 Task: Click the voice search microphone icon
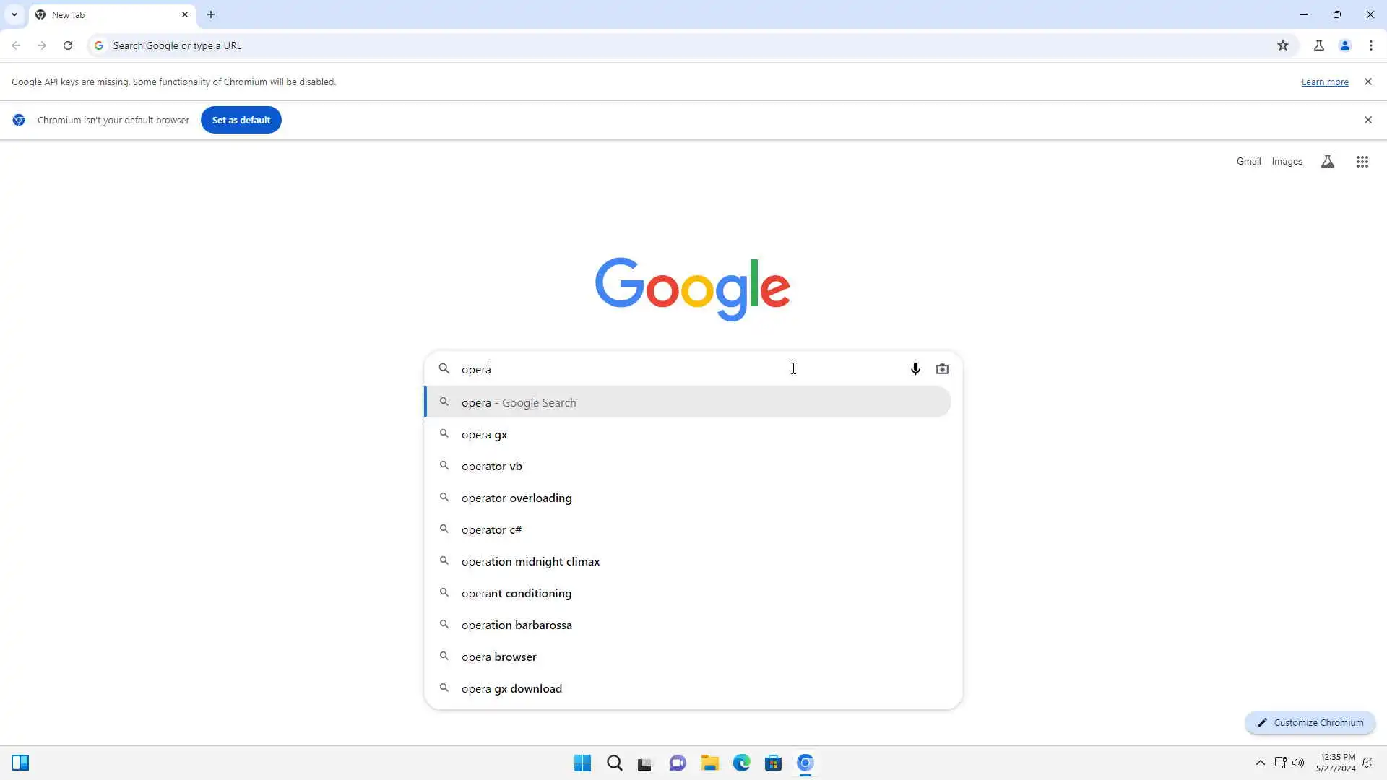tap(915, 369)
